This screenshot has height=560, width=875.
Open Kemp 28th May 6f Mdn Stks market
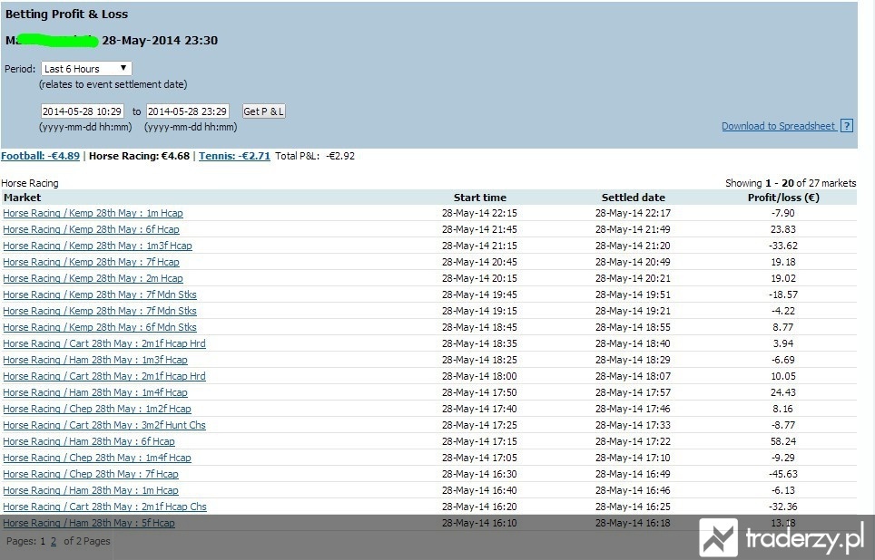tap(99, 327)
